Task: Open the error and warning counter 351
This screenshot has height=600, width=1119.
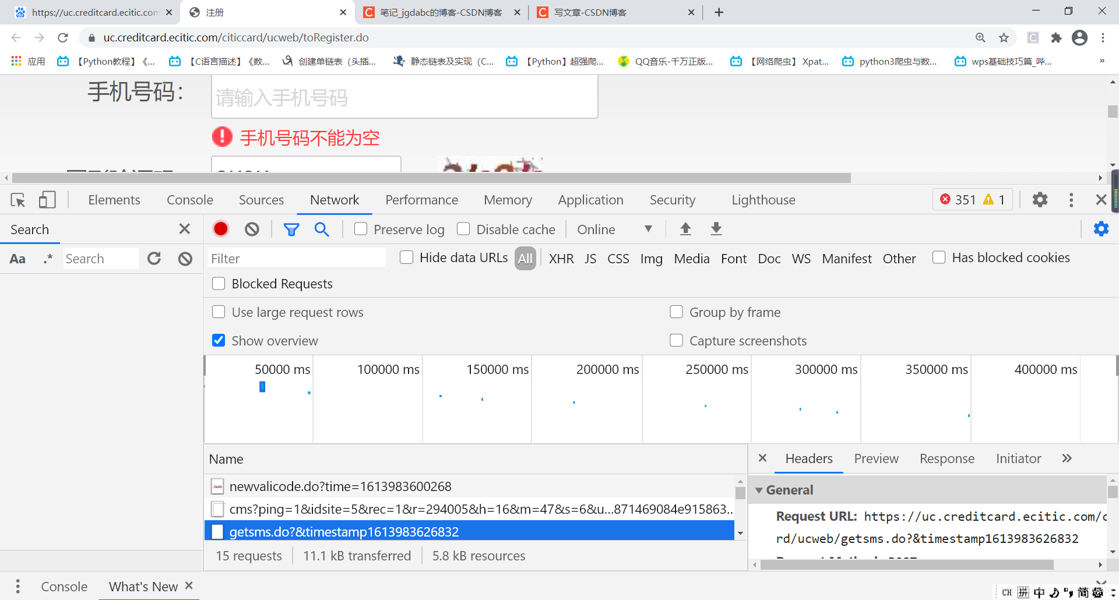Action: (x=972, y=200)
